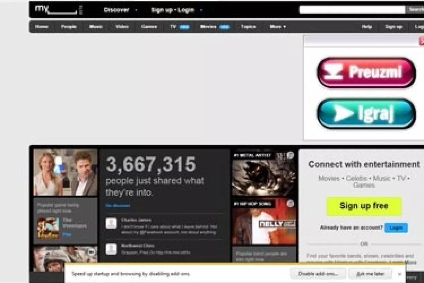Click the Search button
Image resolution: width=424 pixels, height=283 pixels.
(415, 10)
